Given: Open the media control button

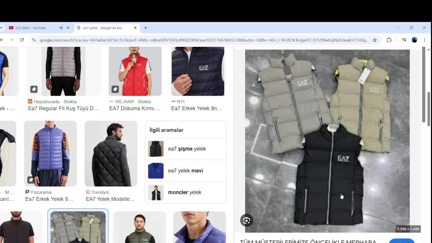Looking at the screenshot, I should 404,40.
